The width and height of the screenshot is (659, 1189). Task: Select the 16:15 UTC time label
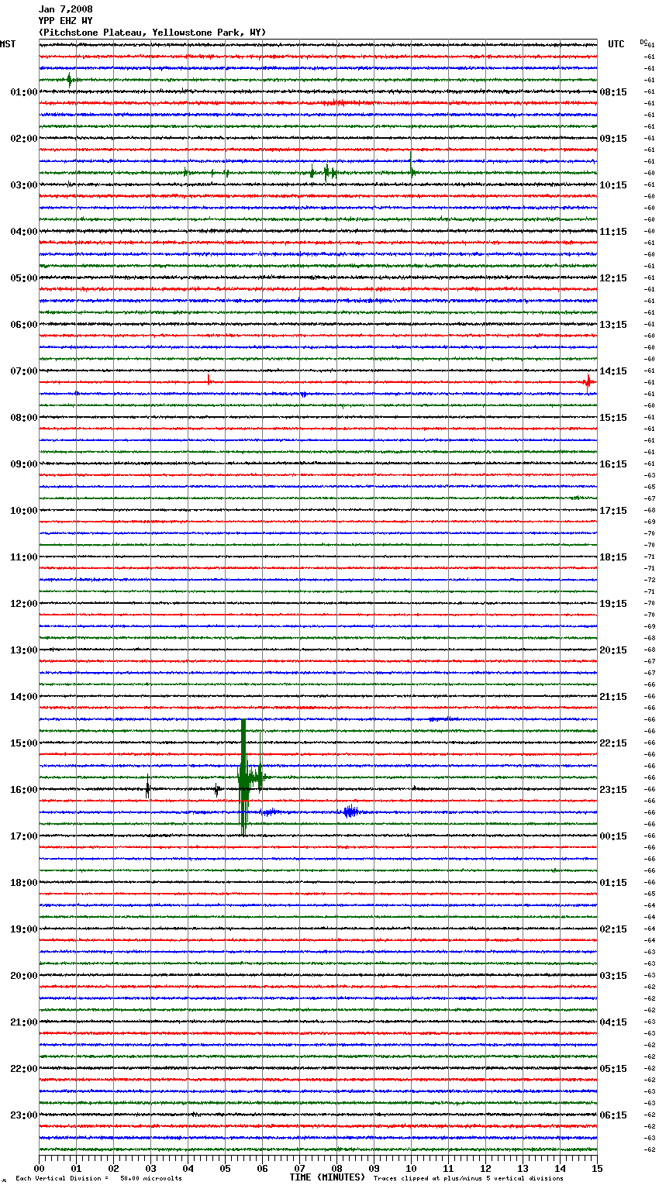point(613,464)
